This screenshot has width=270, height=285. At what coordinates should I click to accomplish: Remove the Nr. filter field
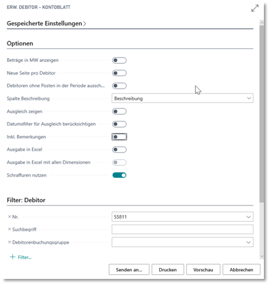tap(10, 216)
